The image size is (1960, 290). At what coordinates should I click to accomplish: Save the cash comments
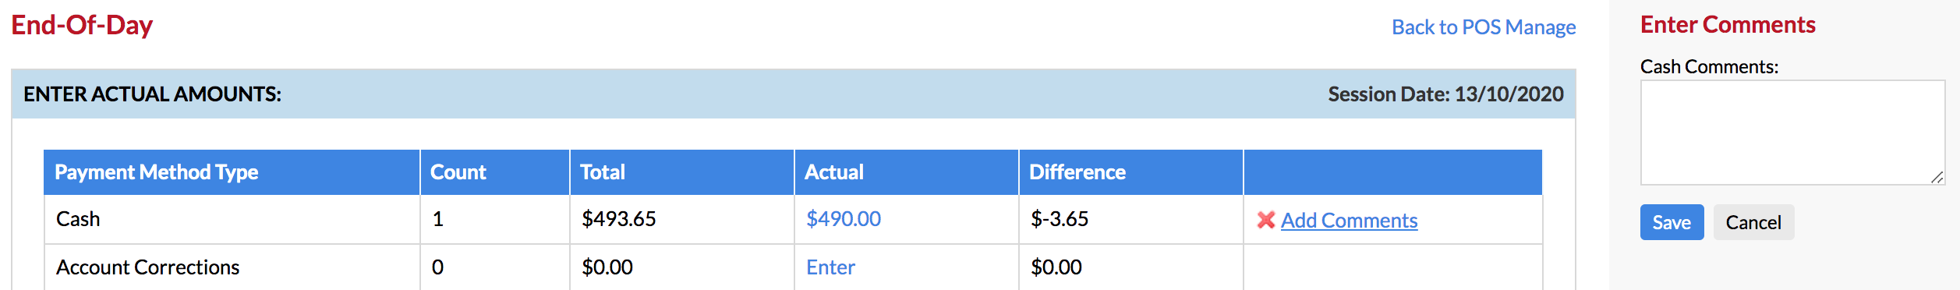point(1672,222)
